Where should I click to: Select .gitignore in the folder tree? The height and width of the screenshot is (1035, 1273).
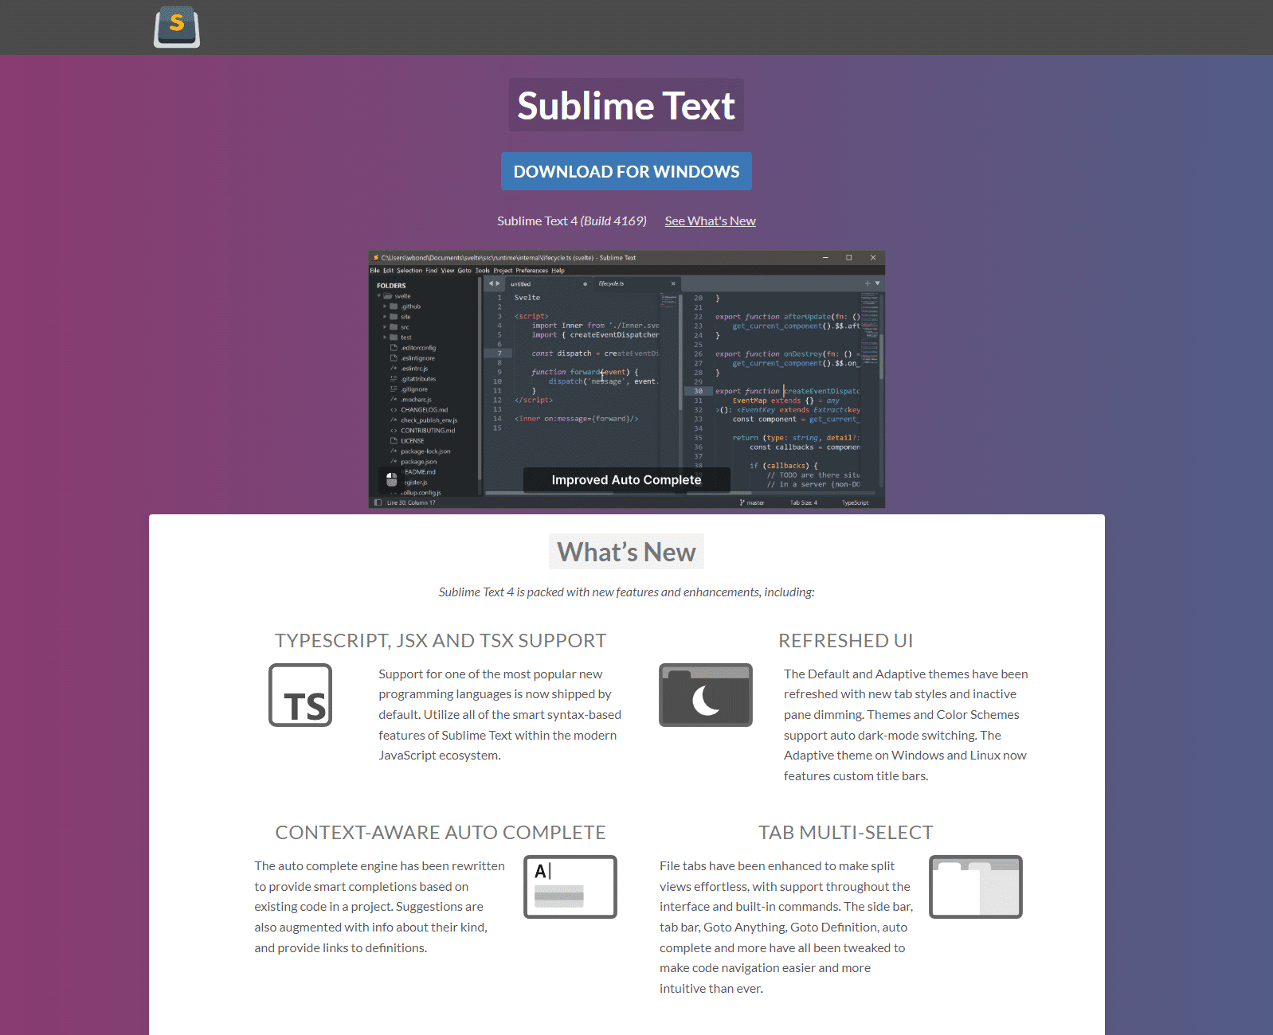pyautogui.click(x=414, y=389)
